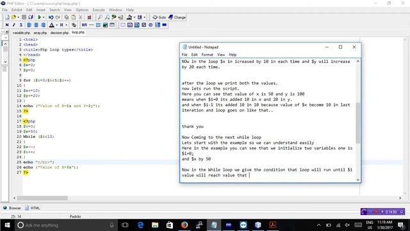Click the Cut X icon in toolbar
This screenshot has width=410, height=231.
pos(81,17)
